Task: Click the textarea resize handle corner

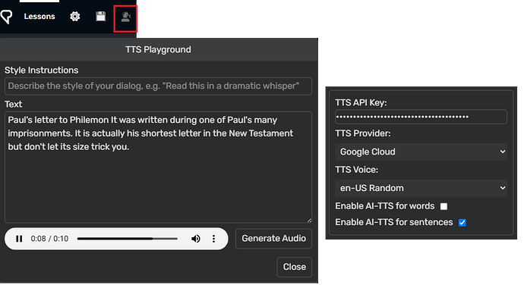Action: tap(309, 220)
